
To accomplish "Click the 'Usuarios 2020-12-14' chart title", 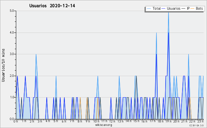I will coord(52,6).
